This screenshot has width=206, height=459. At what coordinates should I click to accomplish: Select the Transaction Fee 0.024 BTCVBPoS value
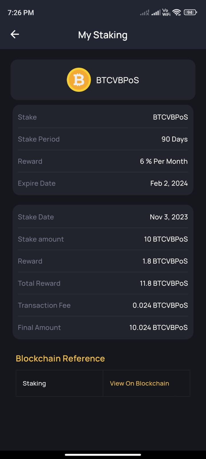pos(160,305)
